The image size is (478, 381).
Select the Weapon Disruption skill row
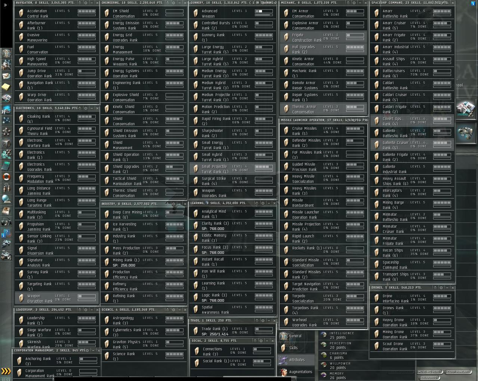(x=57, y=298)
